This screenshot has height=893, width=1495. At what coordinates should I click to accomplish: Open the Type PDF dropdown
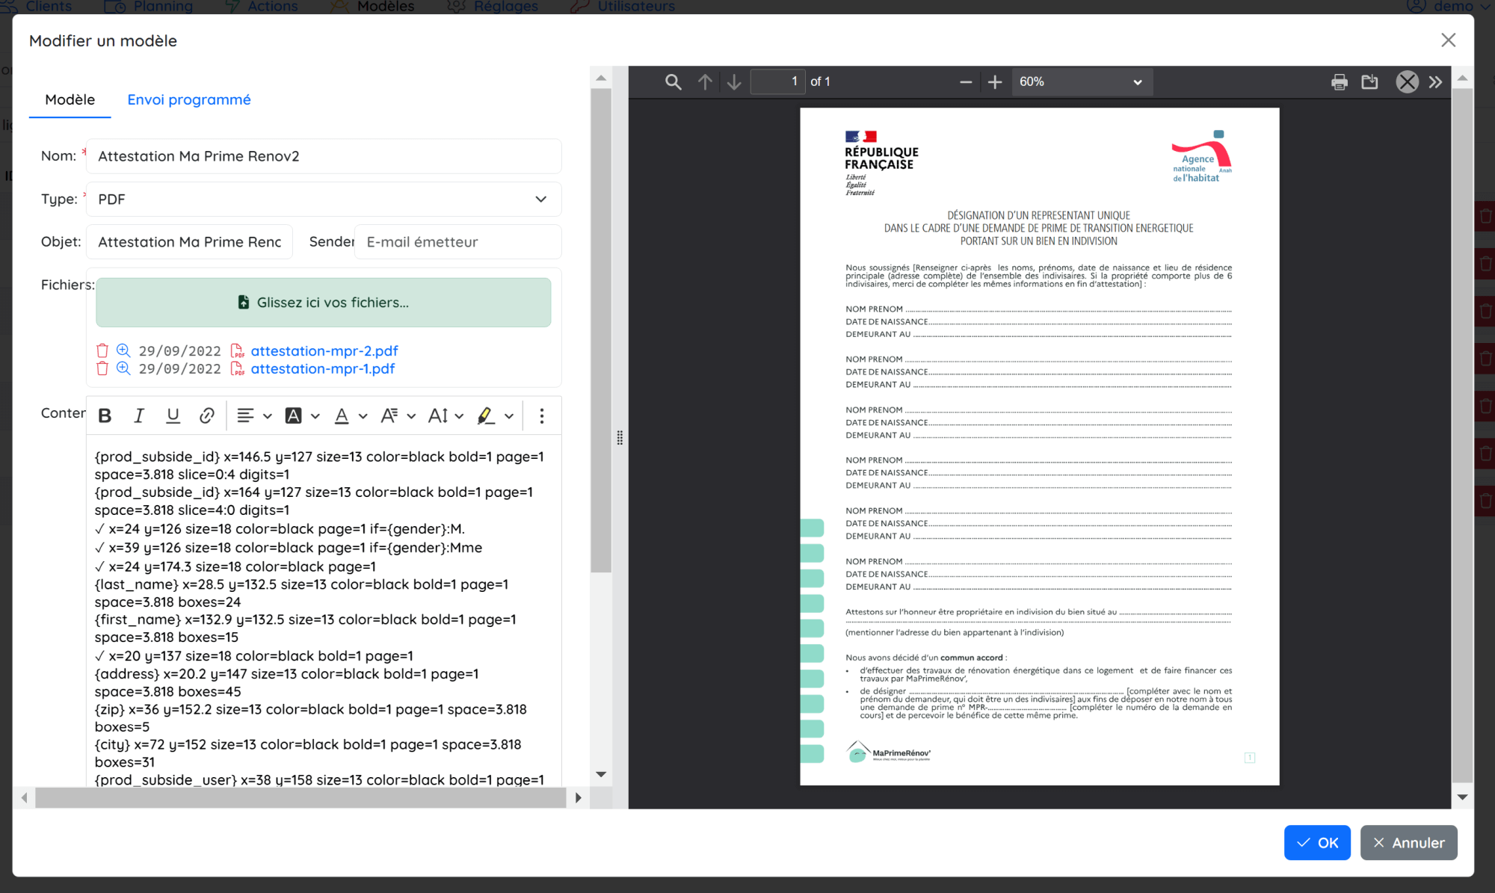[324, 200]
